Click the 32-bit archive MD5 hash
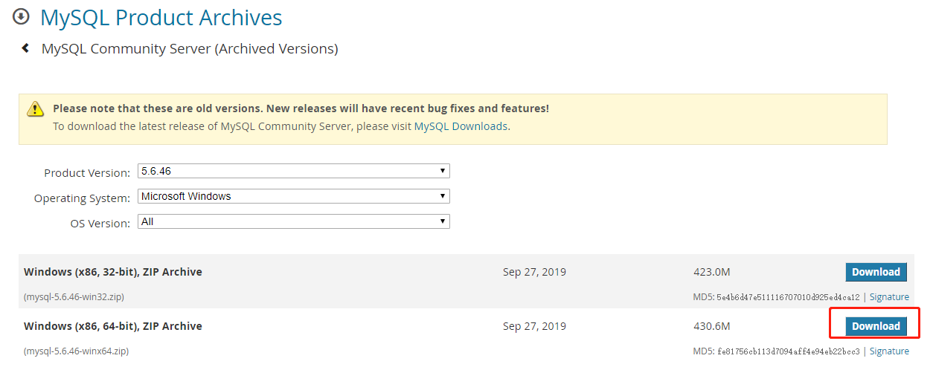933x367 pixels. point(788,297)
